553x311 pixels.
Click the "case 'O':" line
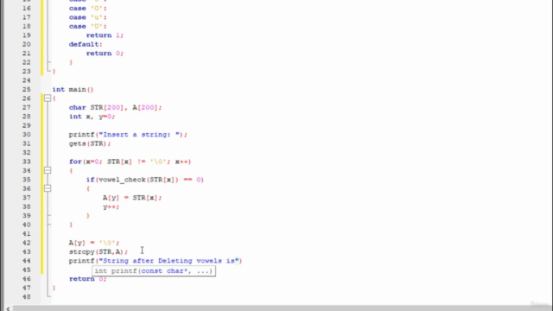coord(88,9)
